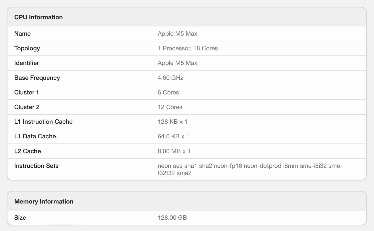Select the 4.60 GHz frequency value
Screen dimensions: 374x231
tap(170, 78)
